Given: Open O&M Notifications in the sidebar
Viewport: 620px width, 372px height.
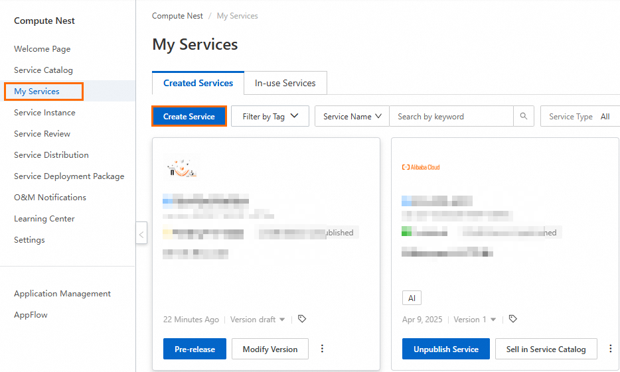Looking at the screenshot, I should click(50, 198).
